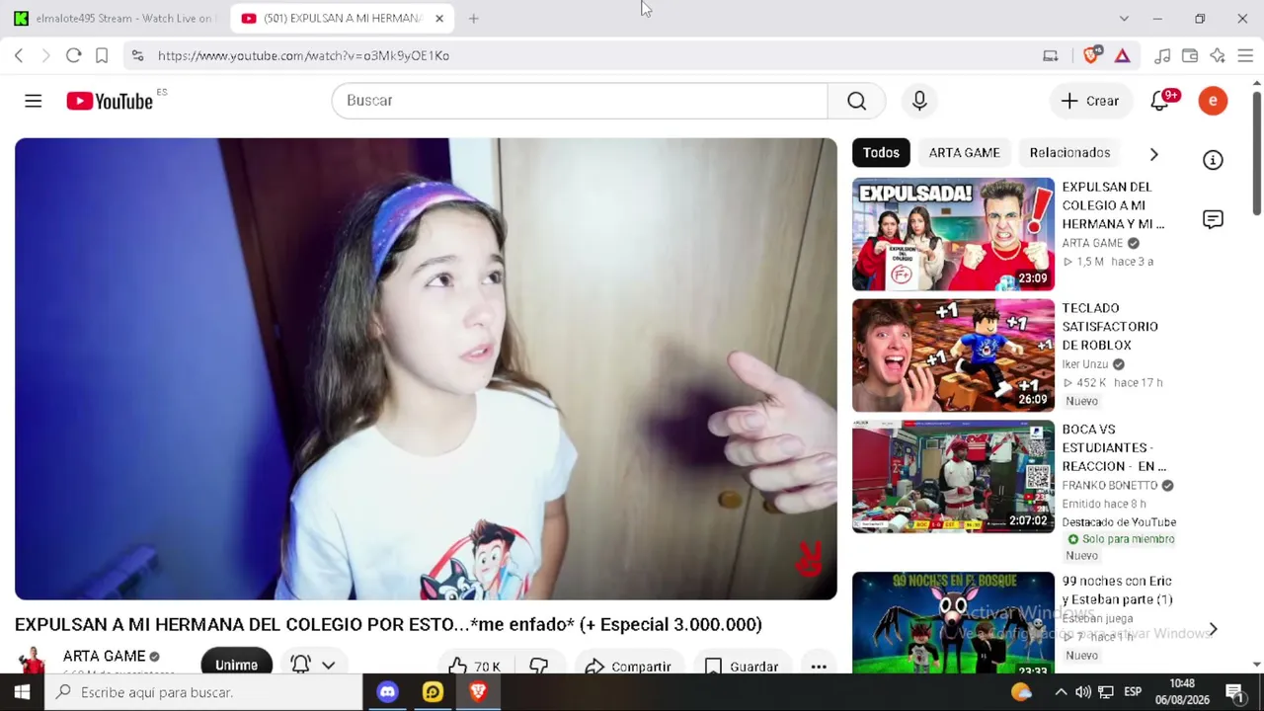Open Discord from the taskbar
Viewport: 1264px width, 711px height.
pos(387,692)
